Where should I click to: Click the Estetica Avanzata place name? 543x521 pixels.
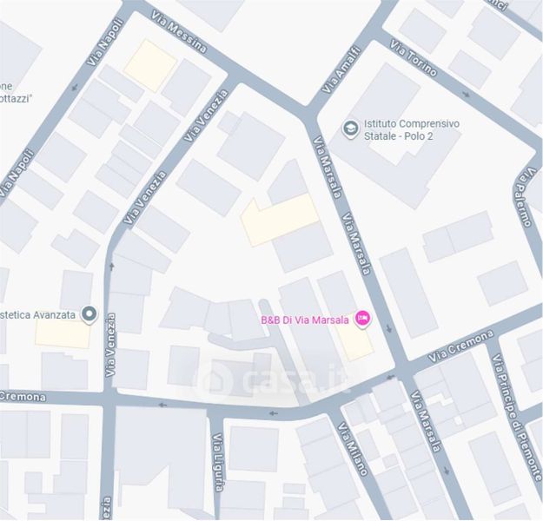click(x=37, y=315)
